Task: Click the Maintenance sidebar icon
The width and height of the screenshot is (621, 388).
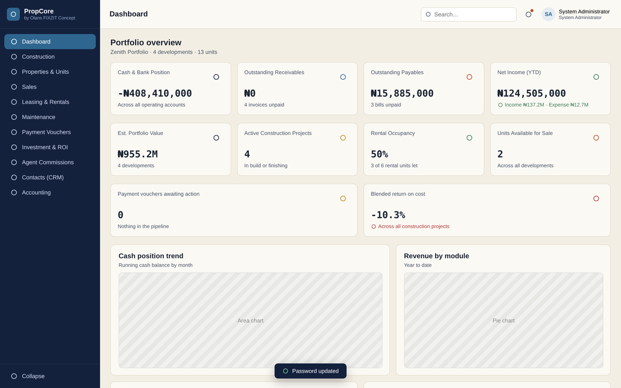Action: [14, 117]
